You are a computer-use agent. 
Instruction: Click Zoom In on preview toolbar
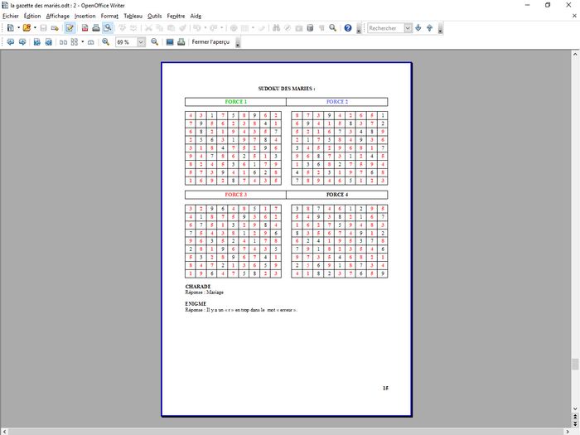106,41
